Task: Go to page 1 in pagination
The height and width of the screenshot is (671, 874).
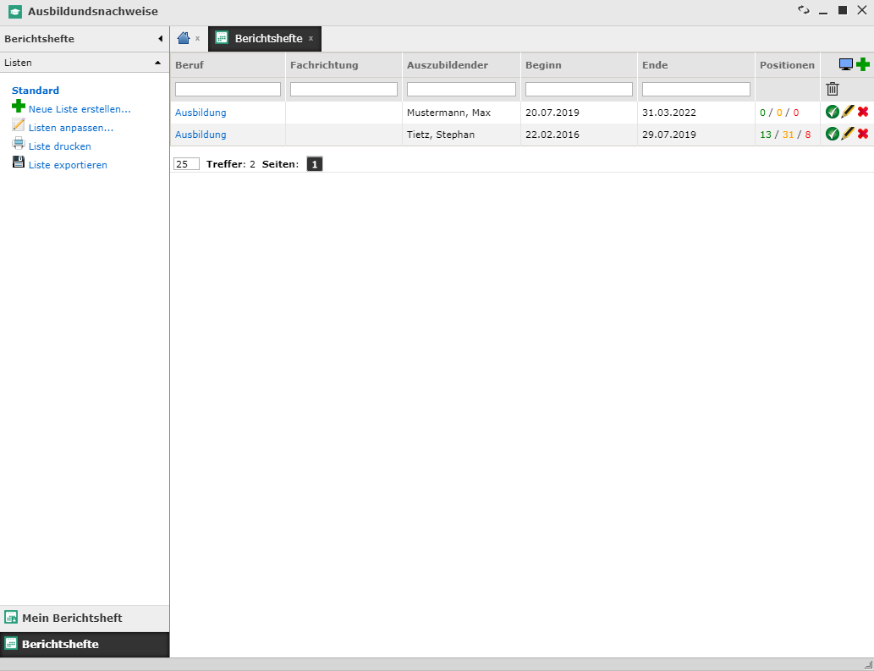Action: 315,164
